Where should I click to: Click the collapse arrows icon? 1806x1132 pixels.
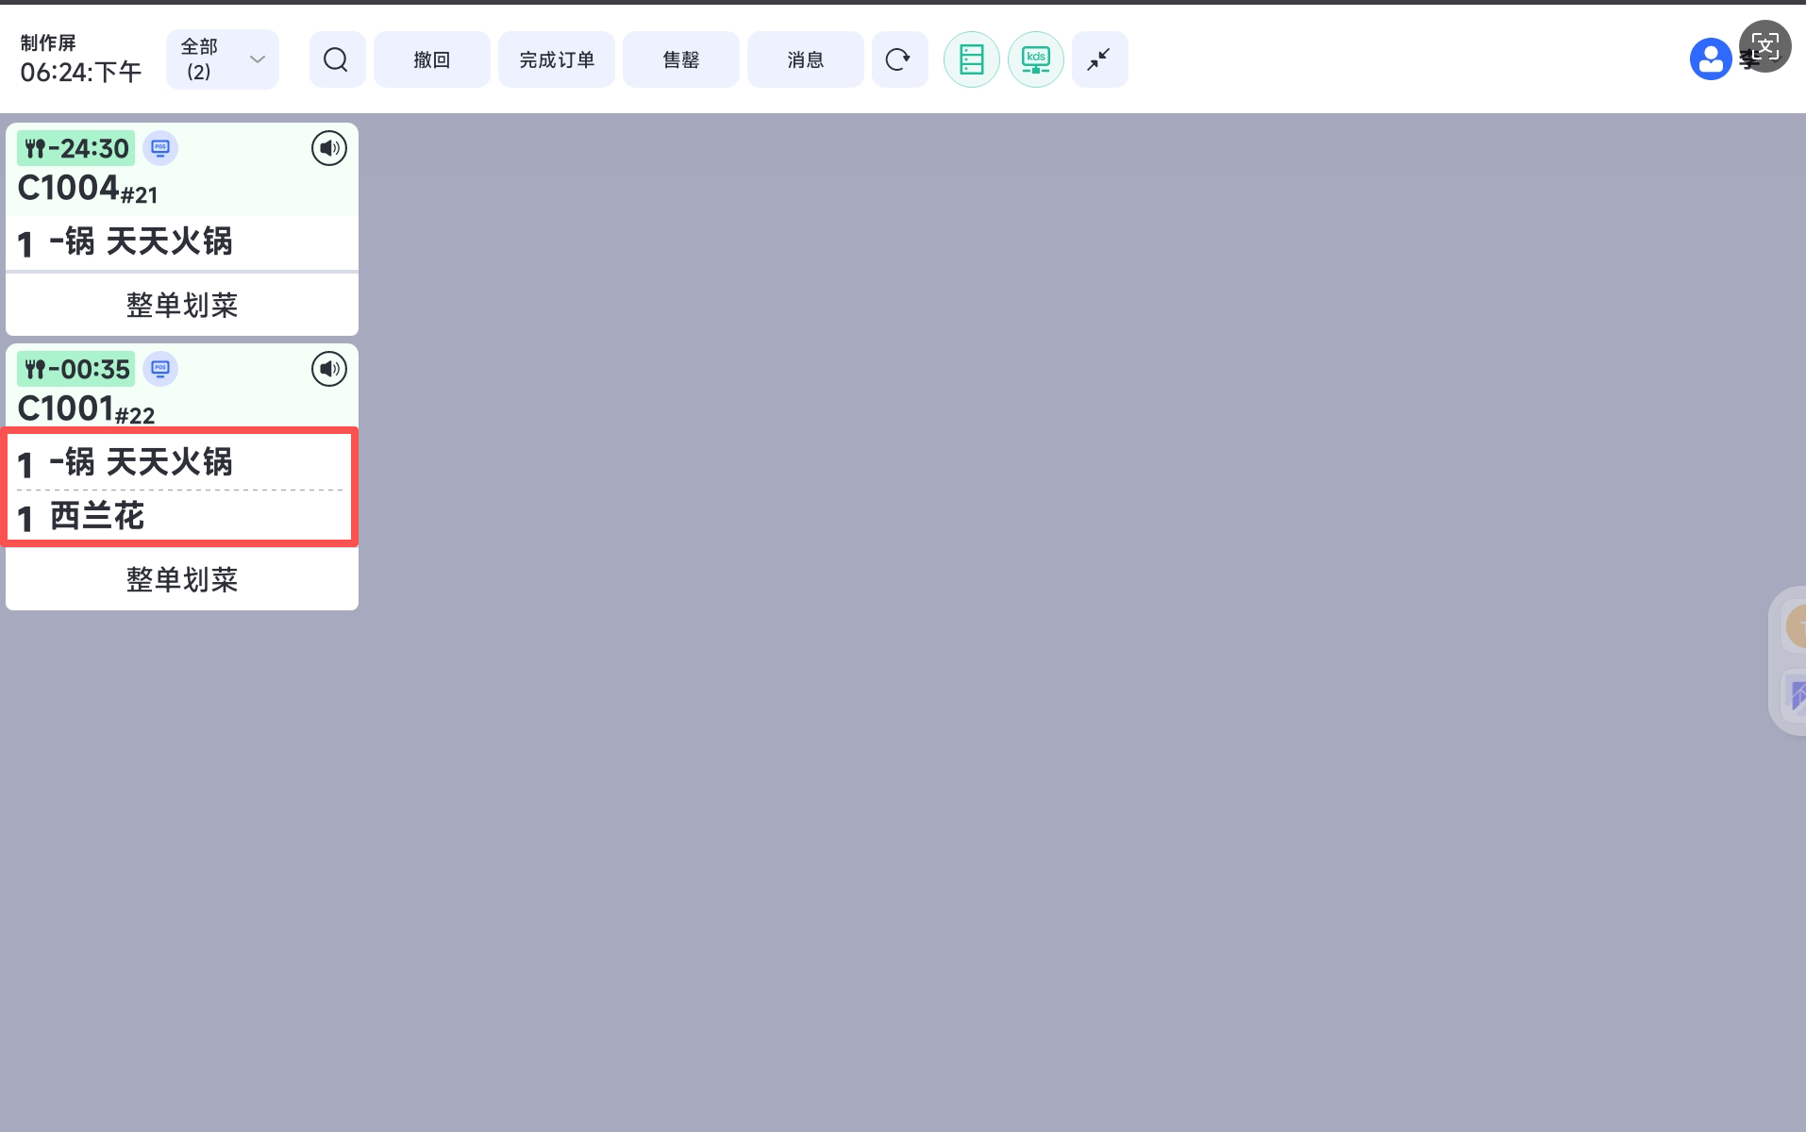pyautogui.click(x=1099, y=59)
